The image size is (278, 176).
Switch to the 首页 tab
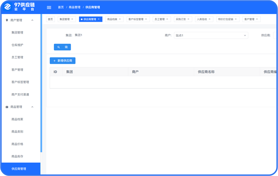click(x=50, y=19)
